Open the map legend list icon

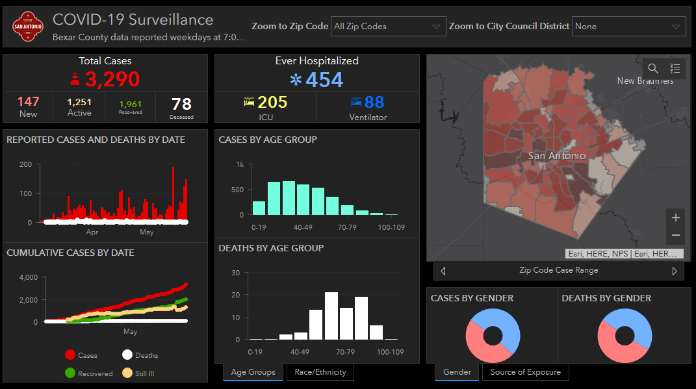point(675,68)
